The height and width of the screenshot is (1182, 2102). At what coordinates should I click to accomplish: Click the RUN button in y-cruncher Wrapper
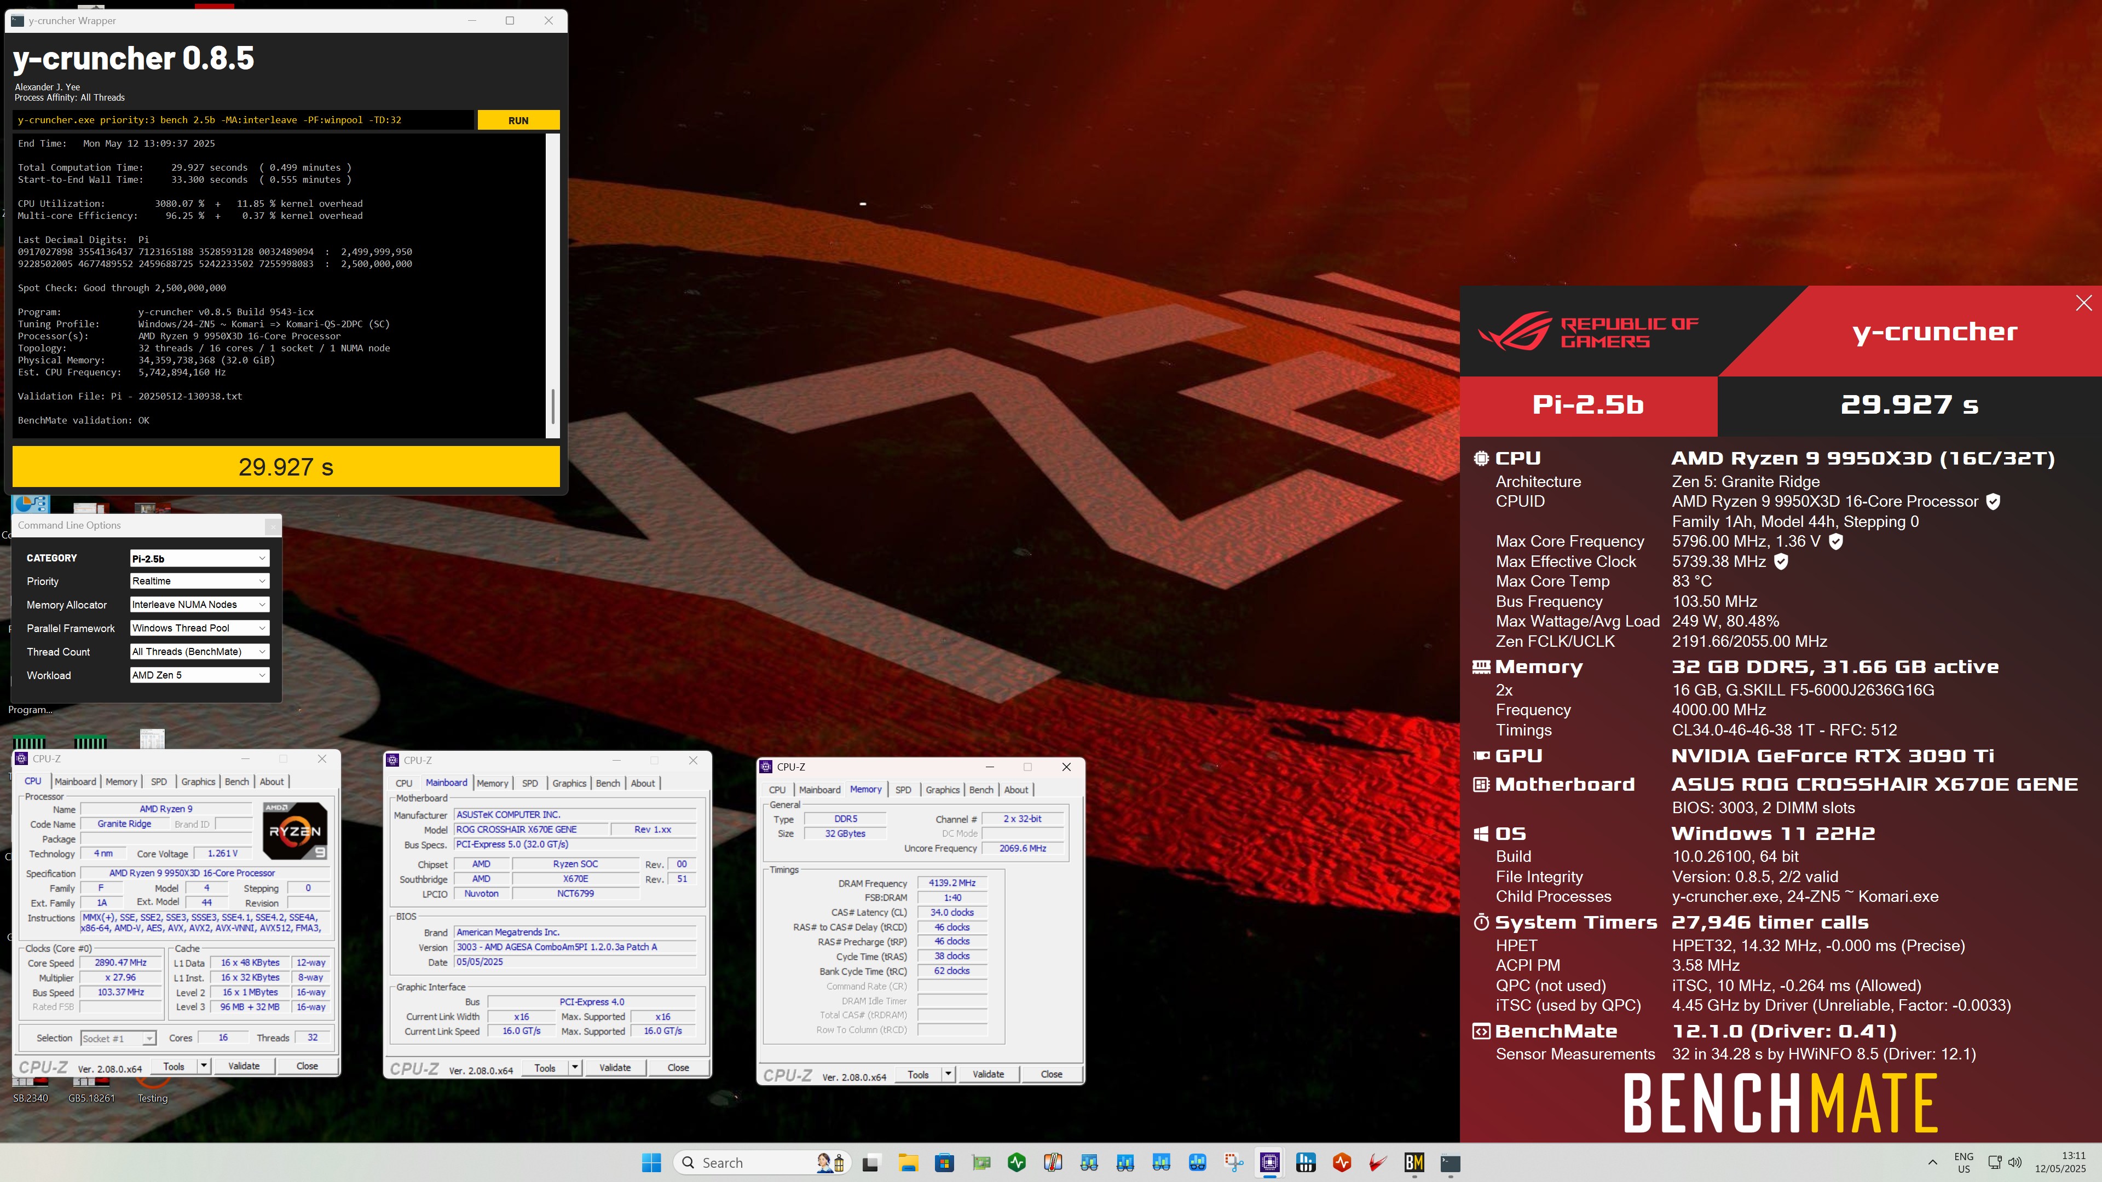click(518, 120)
